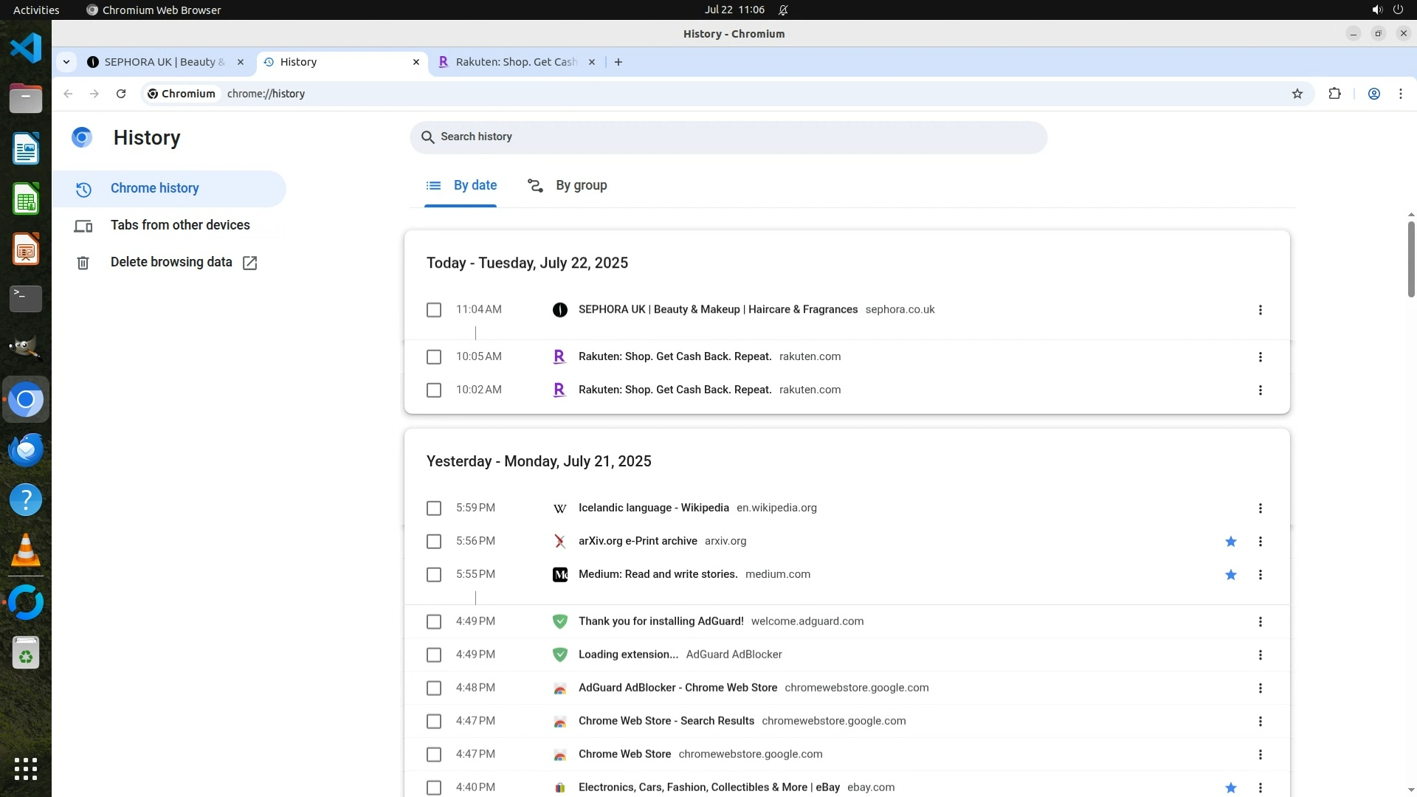
Task: Launch Visual Studio Code from dock
Action: (x=26, y=49)
